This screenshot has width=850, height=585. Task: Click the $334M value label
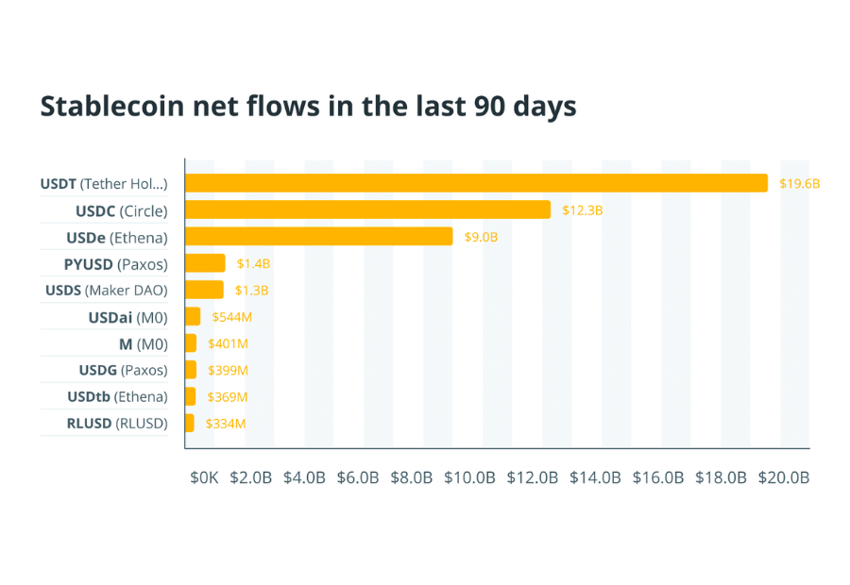227,424
